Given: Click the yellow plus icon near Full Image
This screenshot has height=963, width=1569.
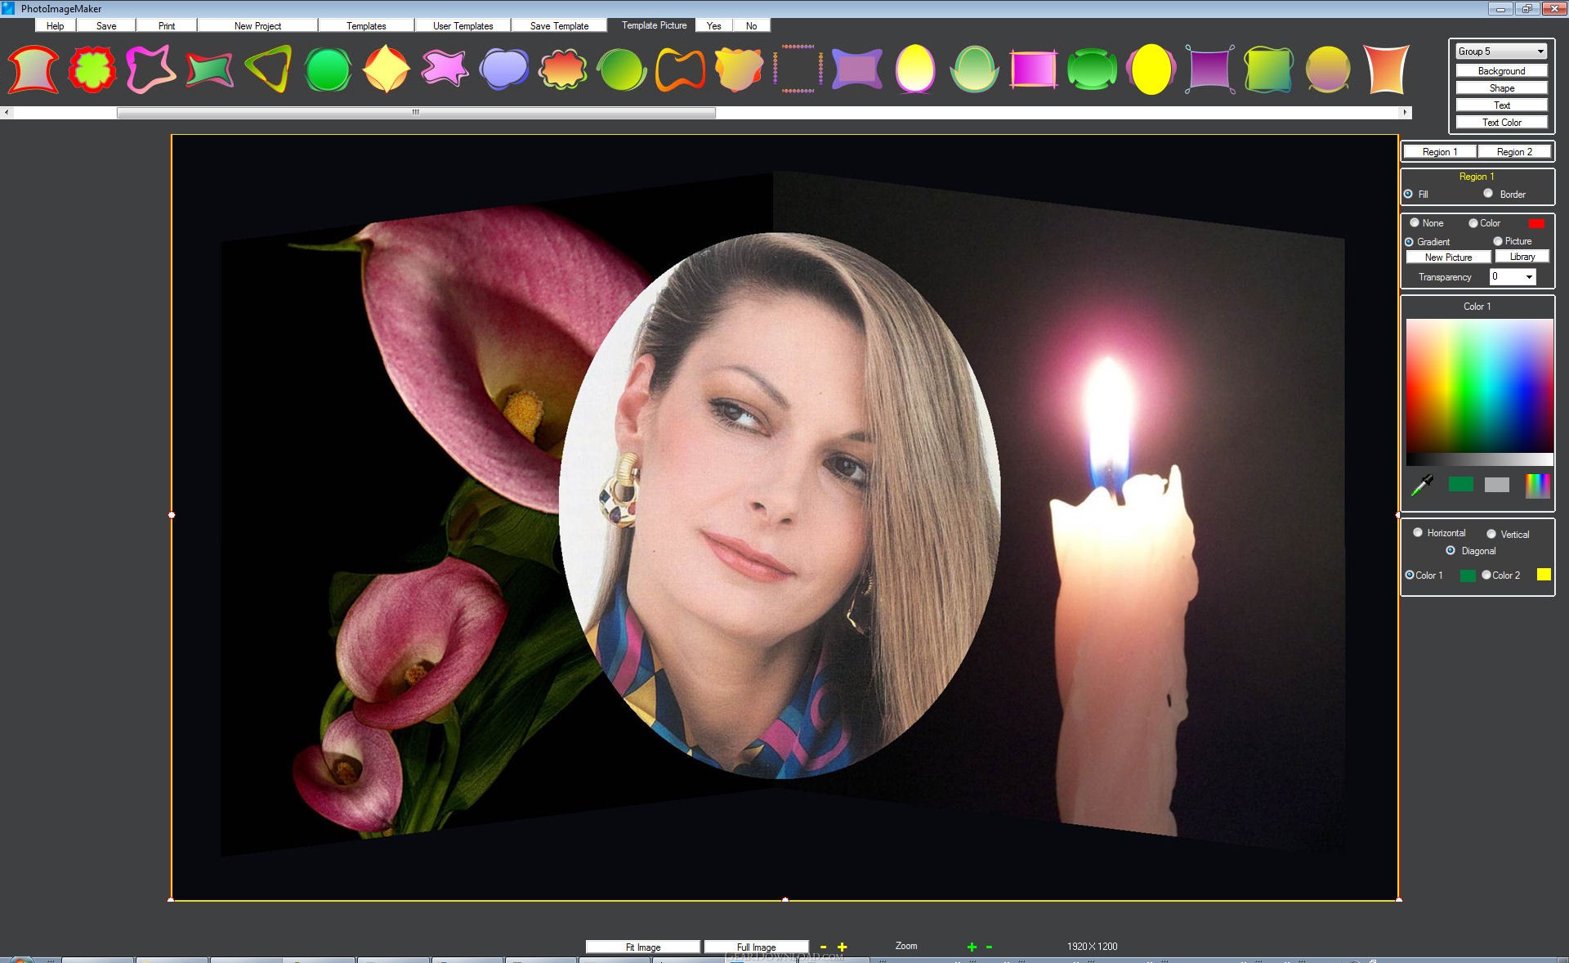Looking at the screenshot, I should [842, 947].
